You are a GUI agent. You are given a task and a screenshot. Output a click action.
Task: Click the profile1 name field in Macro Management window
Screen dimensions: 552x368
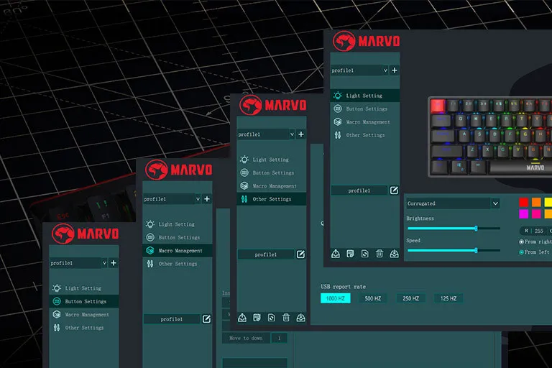click(x=172, y=319)
